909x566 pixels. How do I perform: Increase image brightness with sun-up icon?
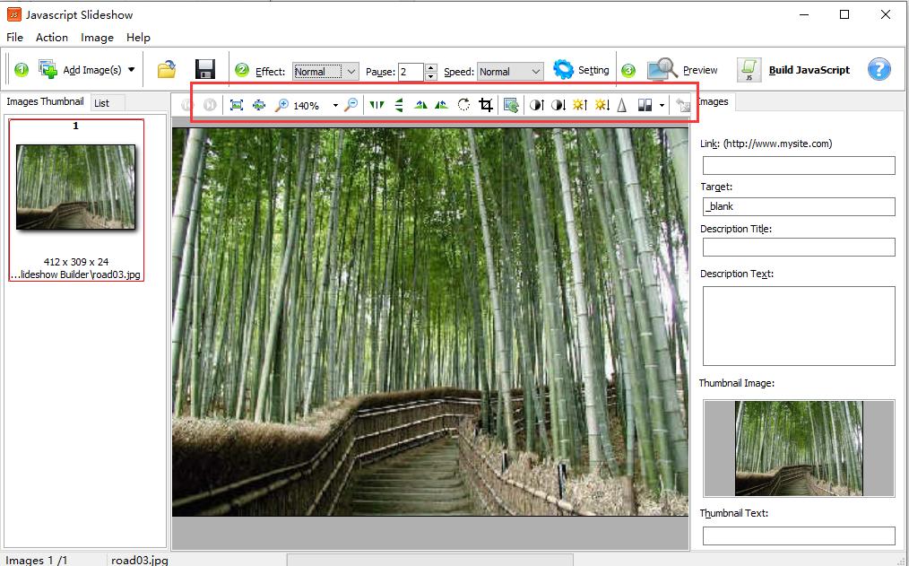tap(579, 105)
